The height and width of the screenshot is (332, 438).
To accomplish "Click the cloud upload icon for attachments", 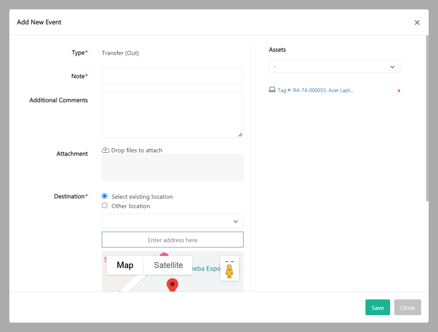I will (x=105, y=150).
